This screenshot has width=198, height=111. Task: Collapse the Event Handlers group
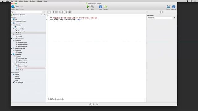click(13, 29)
